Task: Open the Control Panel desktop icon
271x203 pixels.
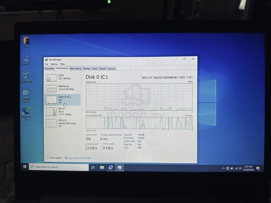Action: point(26,96)
